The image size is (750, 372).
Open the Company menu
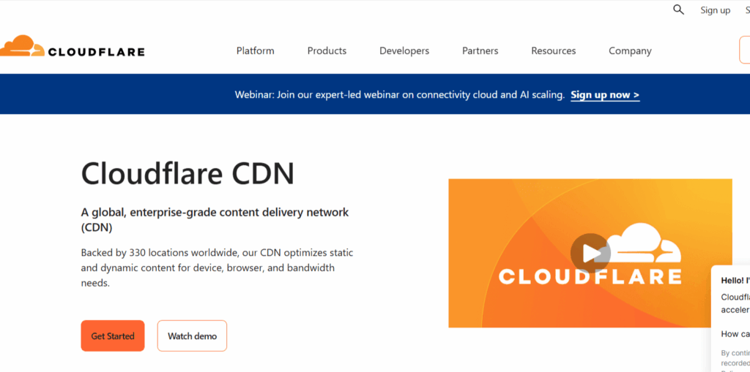pos(630,50)
